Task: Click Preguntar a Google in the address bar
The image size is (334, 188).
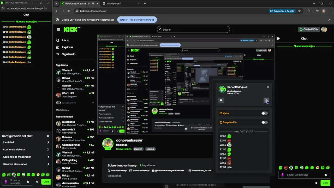Action: 282,11
